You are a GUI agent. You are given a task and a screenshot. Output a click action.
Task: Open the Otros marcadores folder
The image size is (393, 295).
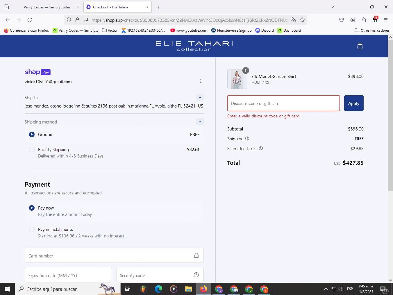tap(372, 30)
